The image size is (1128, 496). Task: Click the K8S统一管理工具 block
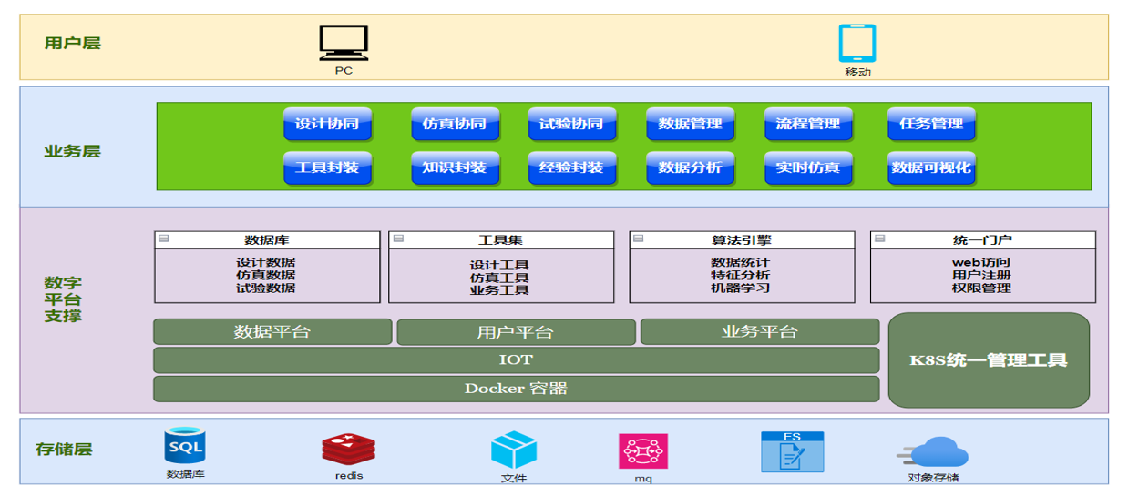(989, 359)
